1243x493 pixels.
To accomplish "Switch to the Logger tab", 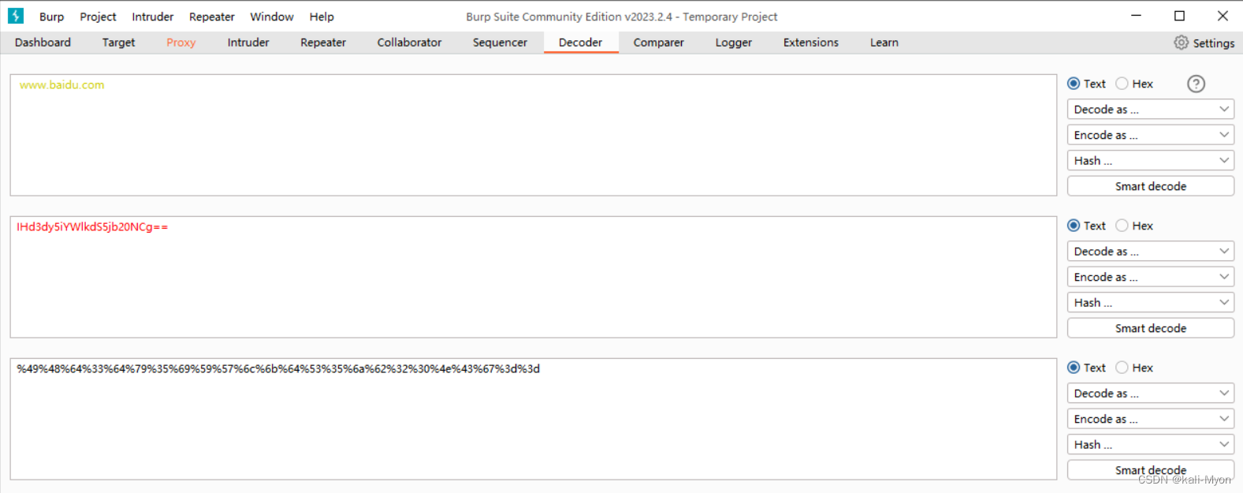I will (733, 43).
